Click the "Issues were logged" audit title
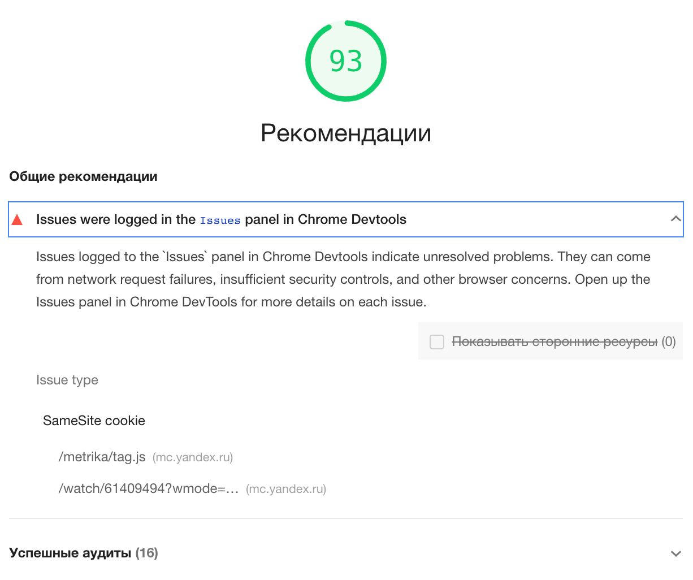The height and width of the screenshot is (580, 693). 115,219
